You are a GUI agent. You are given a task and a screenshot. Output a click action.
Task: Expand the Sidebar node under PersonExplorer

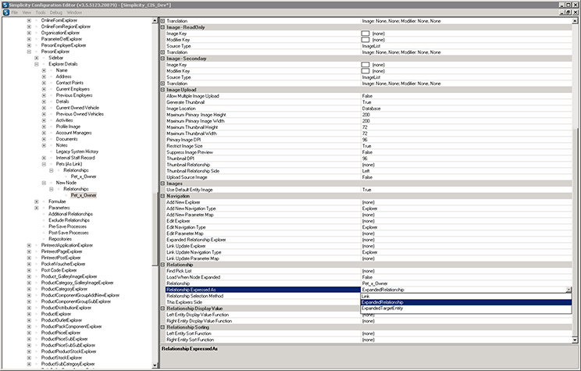pyautogui.click(x=36, y=58)
